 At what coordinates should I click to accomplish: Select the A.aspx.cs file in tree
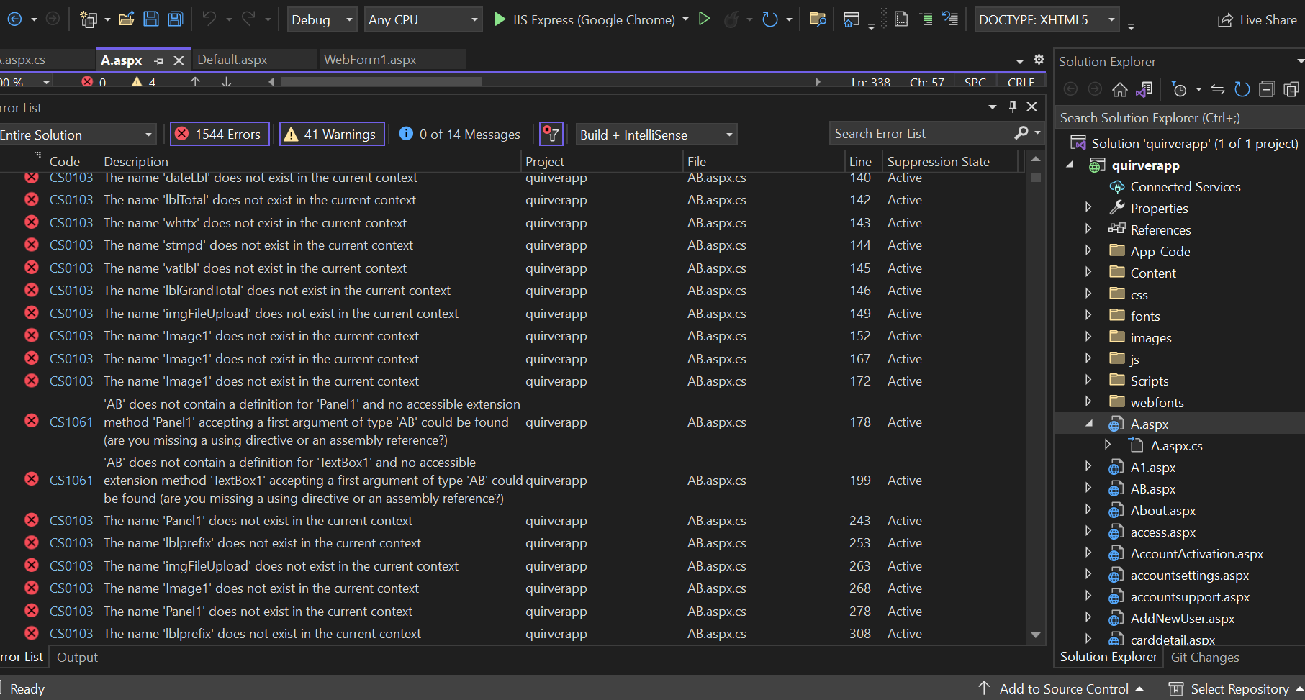pos(1176,445)
